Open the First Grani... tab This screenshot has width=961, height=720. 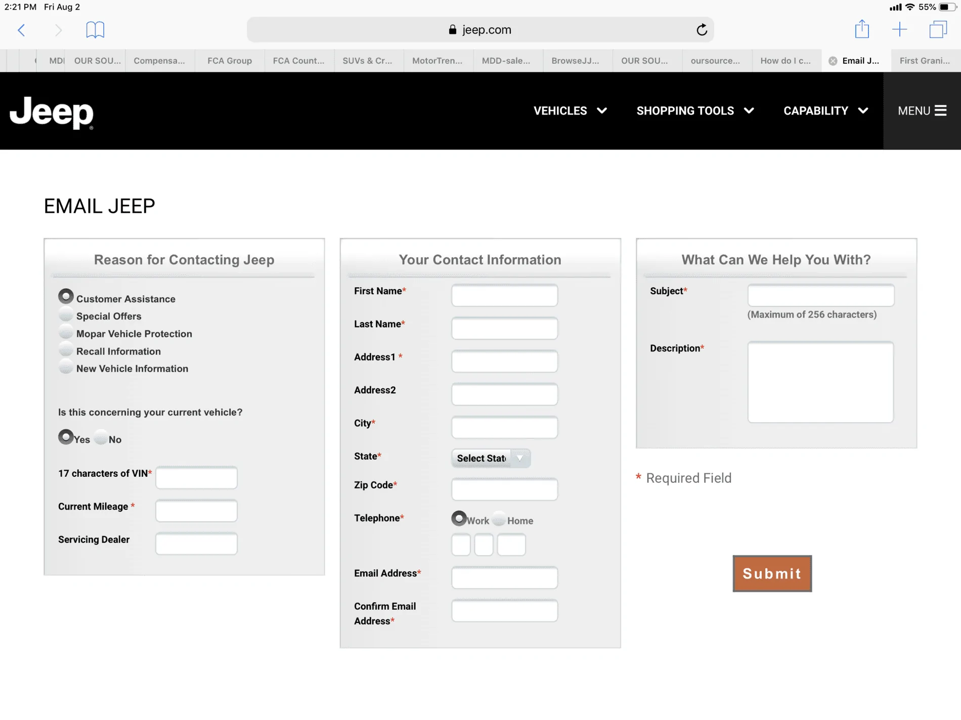coord(925,61)
